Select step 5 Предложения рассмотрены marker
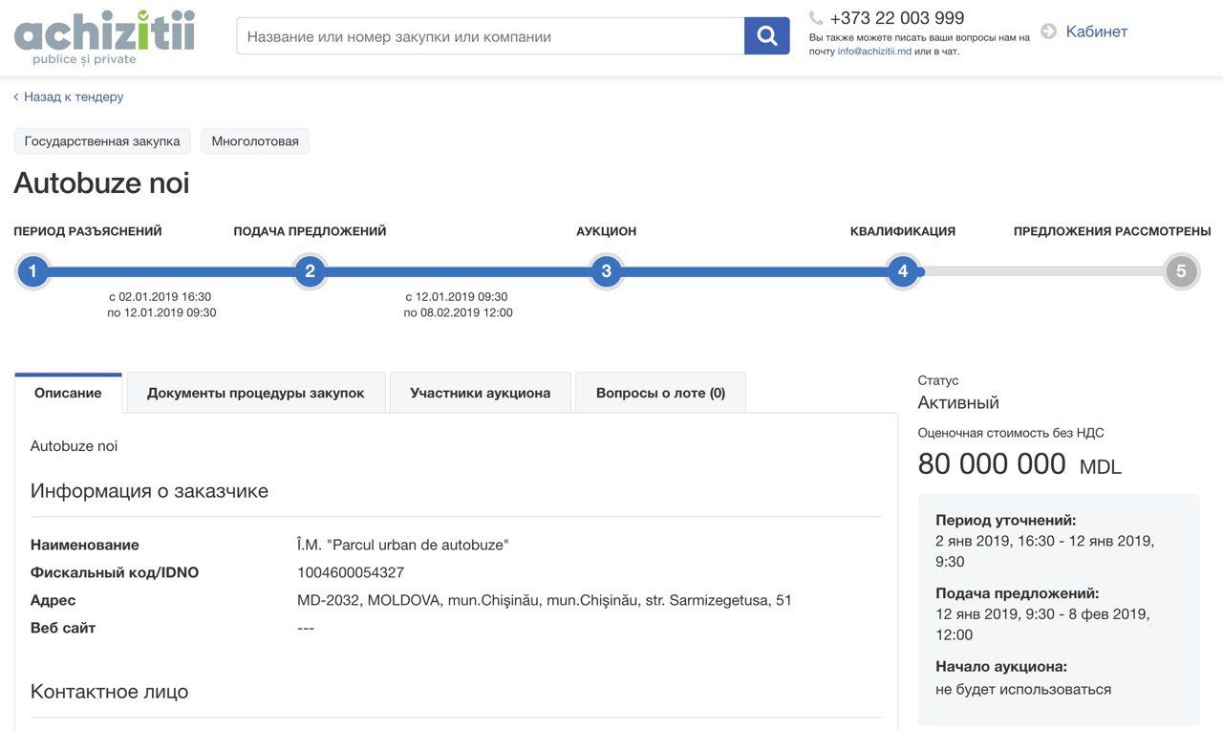 [x=1181, y=271]
